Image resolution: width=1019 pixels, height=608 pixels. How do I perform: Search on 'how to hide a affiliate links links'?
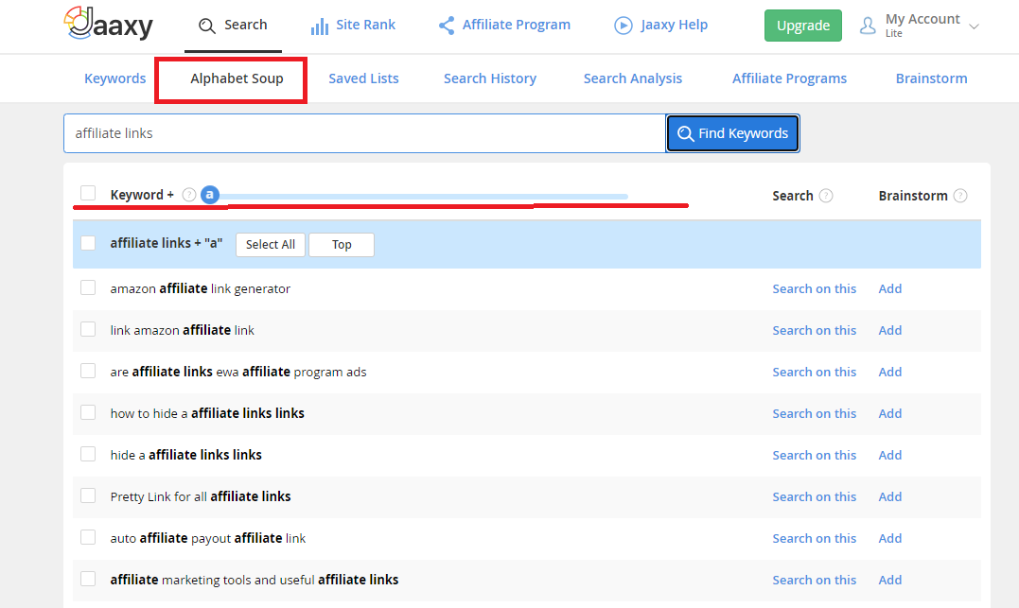coord(815,413)
